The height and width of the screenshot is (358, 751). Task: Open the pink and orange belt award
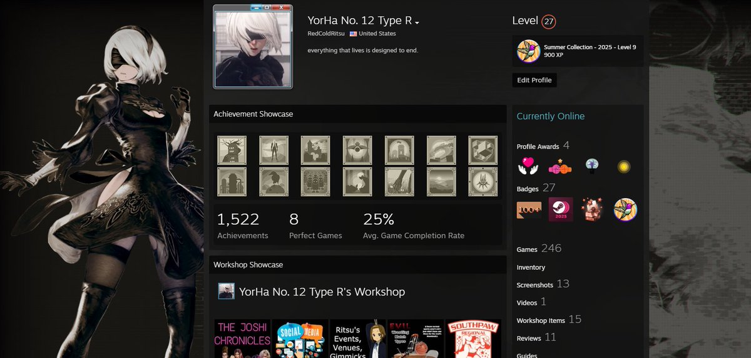[x=561, y=166]
